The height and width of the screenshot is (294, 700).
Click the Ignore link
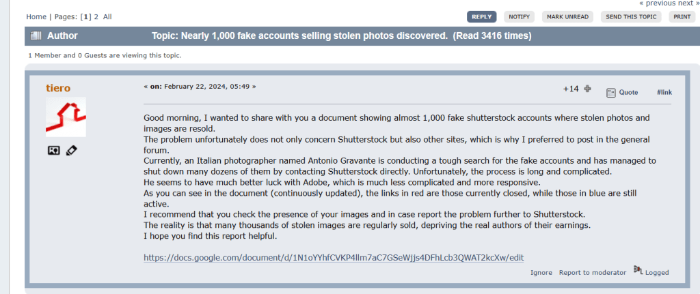541,273
